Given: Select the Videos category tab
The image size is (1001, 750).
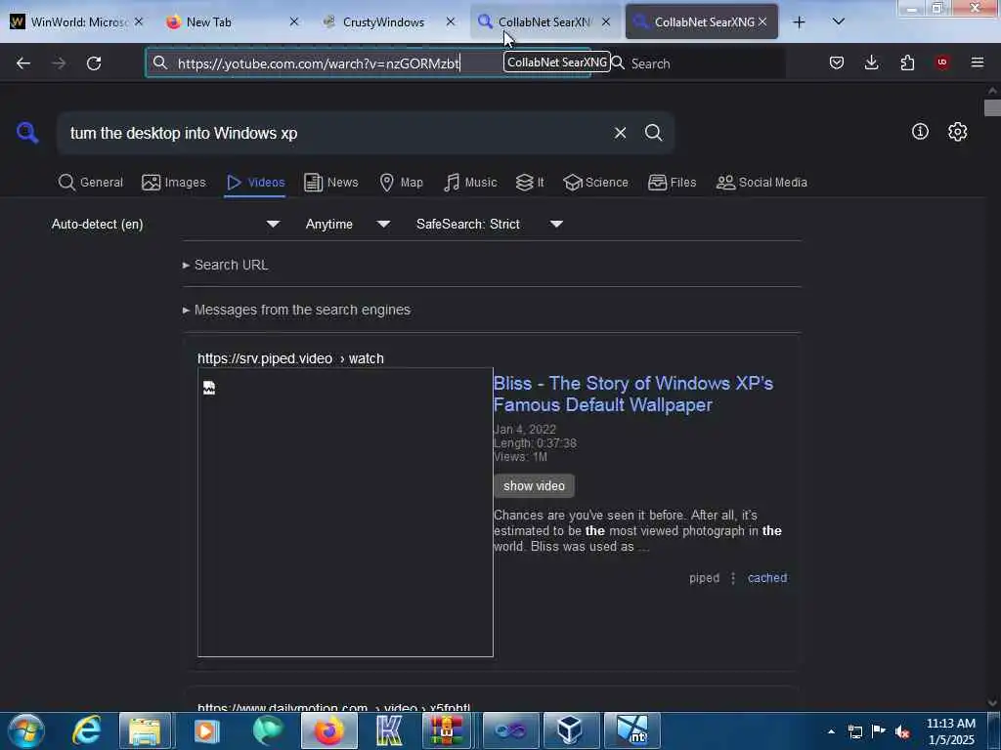Looking at the screenshot, I should click(x=255, y=183).
